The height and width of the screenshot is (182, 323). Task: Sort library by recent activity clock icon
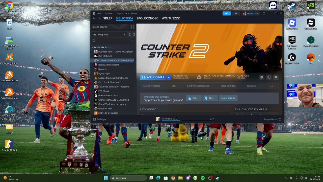[x=130, y=35]
